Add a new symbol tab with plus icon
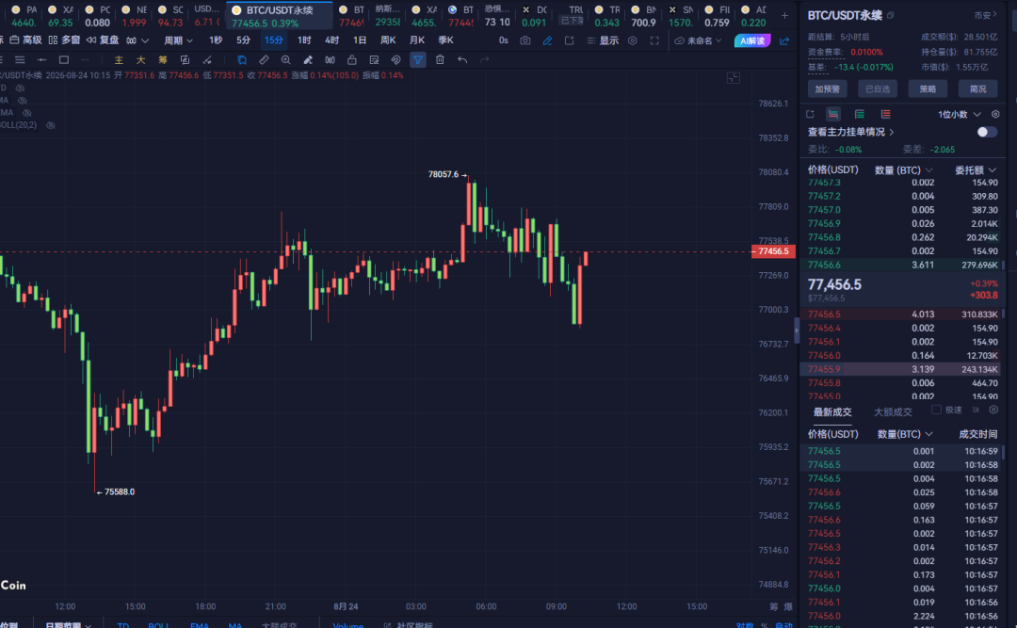Viewport: 1017px width, 628px height. pyautogui.click(x=784, y=15)
